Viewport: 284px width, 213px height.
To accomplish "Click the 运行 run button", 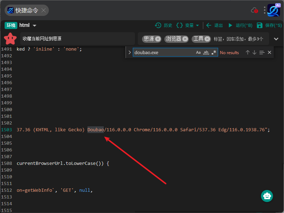I will (240, 25).
